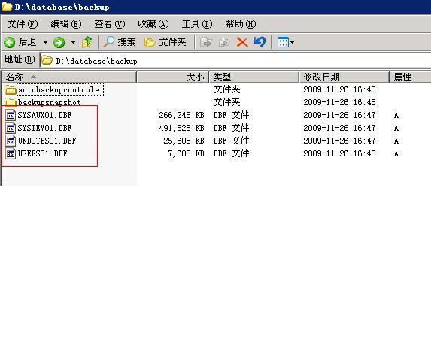Sort by the 属性 column header
The width and height of the screenshot is (431, 360).
(x=410, y=77)
